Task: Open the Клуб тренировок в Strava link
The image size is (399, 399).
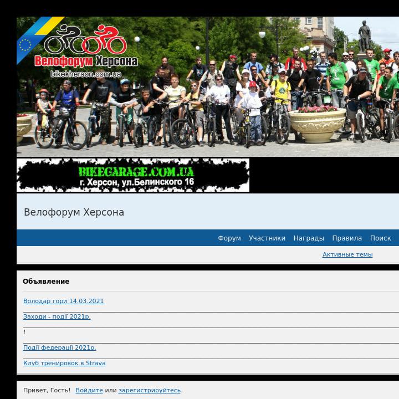Action: click(x=64, y=363)
